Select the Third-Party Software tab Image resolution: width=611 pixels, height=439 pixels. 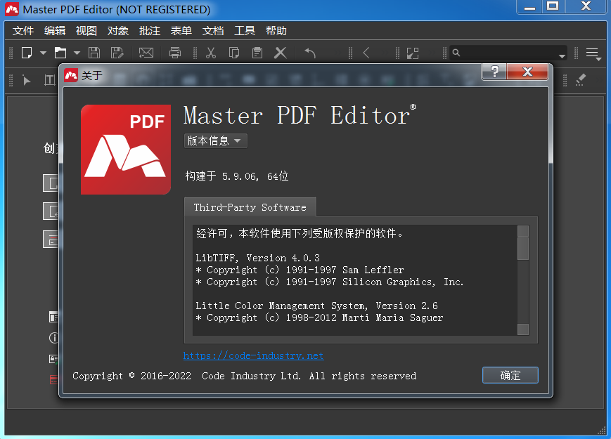[250, 207]
